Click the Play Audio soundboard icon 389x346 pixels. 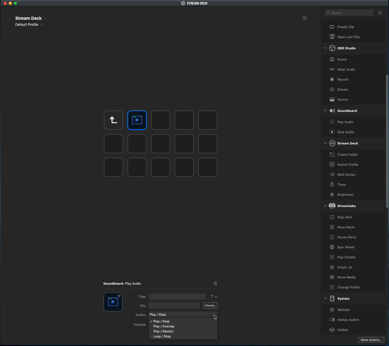332,122
